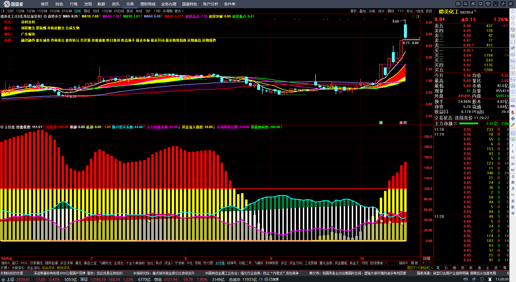Toggle 多股 multi-stock view

pos(372,11)
